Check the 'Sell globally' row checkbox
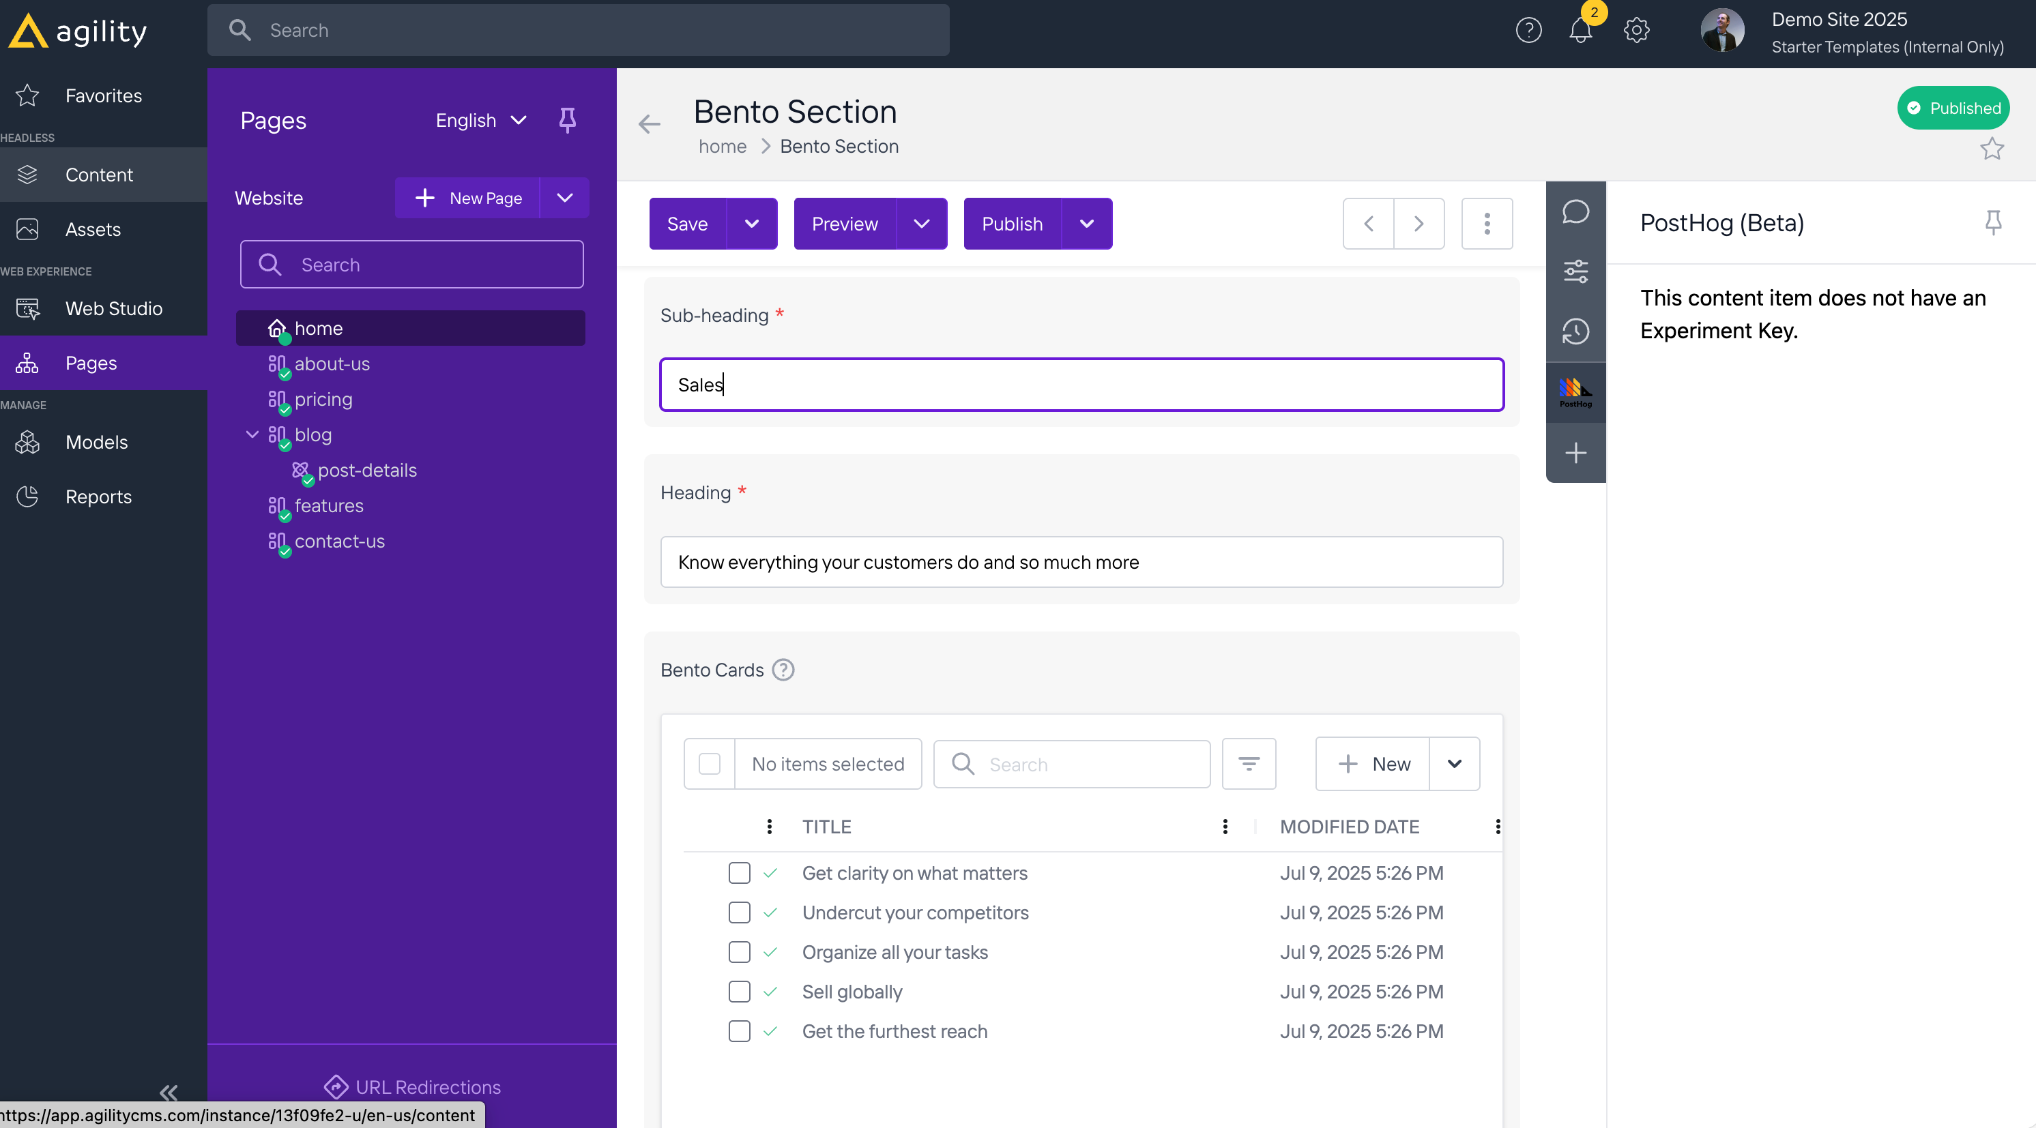This screenshot has height=1128, width=2036. point(739,992)
